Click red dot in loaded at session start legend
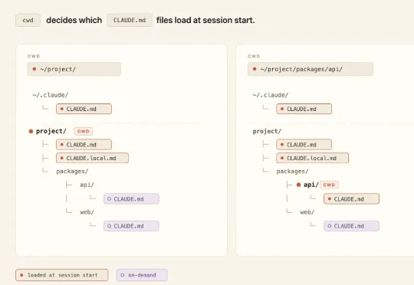The height and width of the screenshot is (285, 414). tap(21, 275)
